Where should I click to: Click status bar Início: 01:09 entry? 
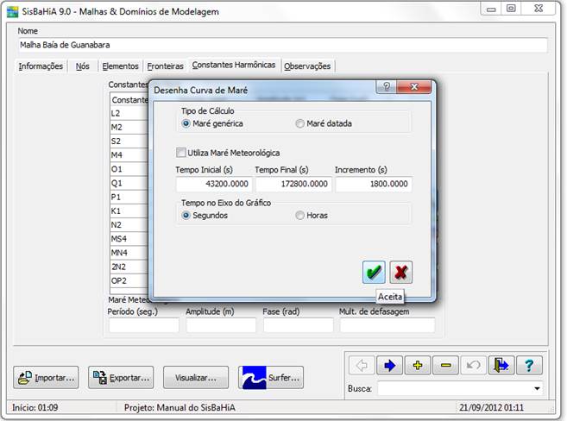point(35,408)
